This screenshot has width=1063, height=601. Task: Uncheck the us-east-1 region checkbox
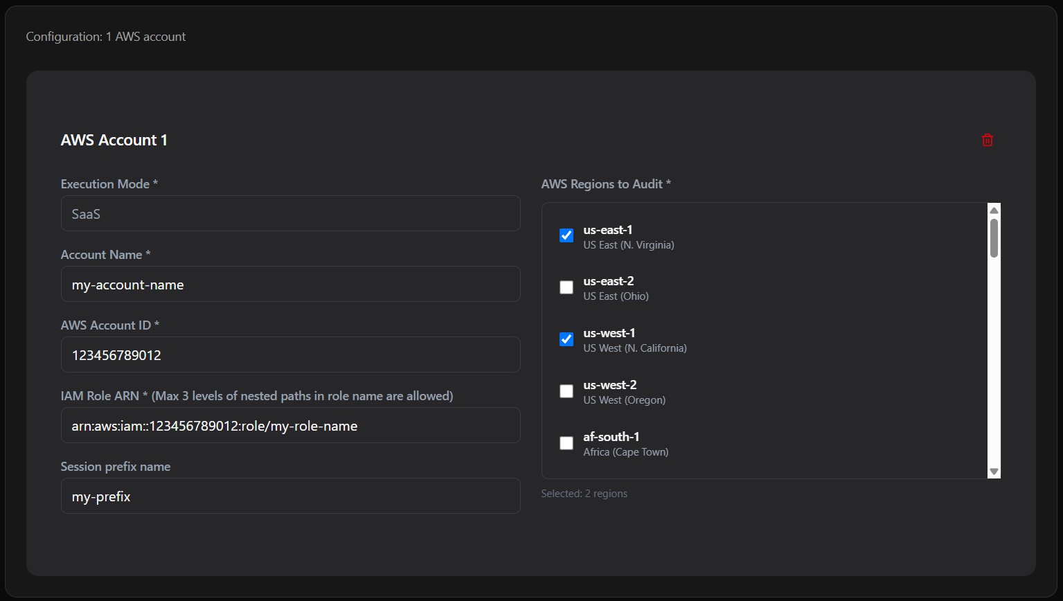[566, 235]
